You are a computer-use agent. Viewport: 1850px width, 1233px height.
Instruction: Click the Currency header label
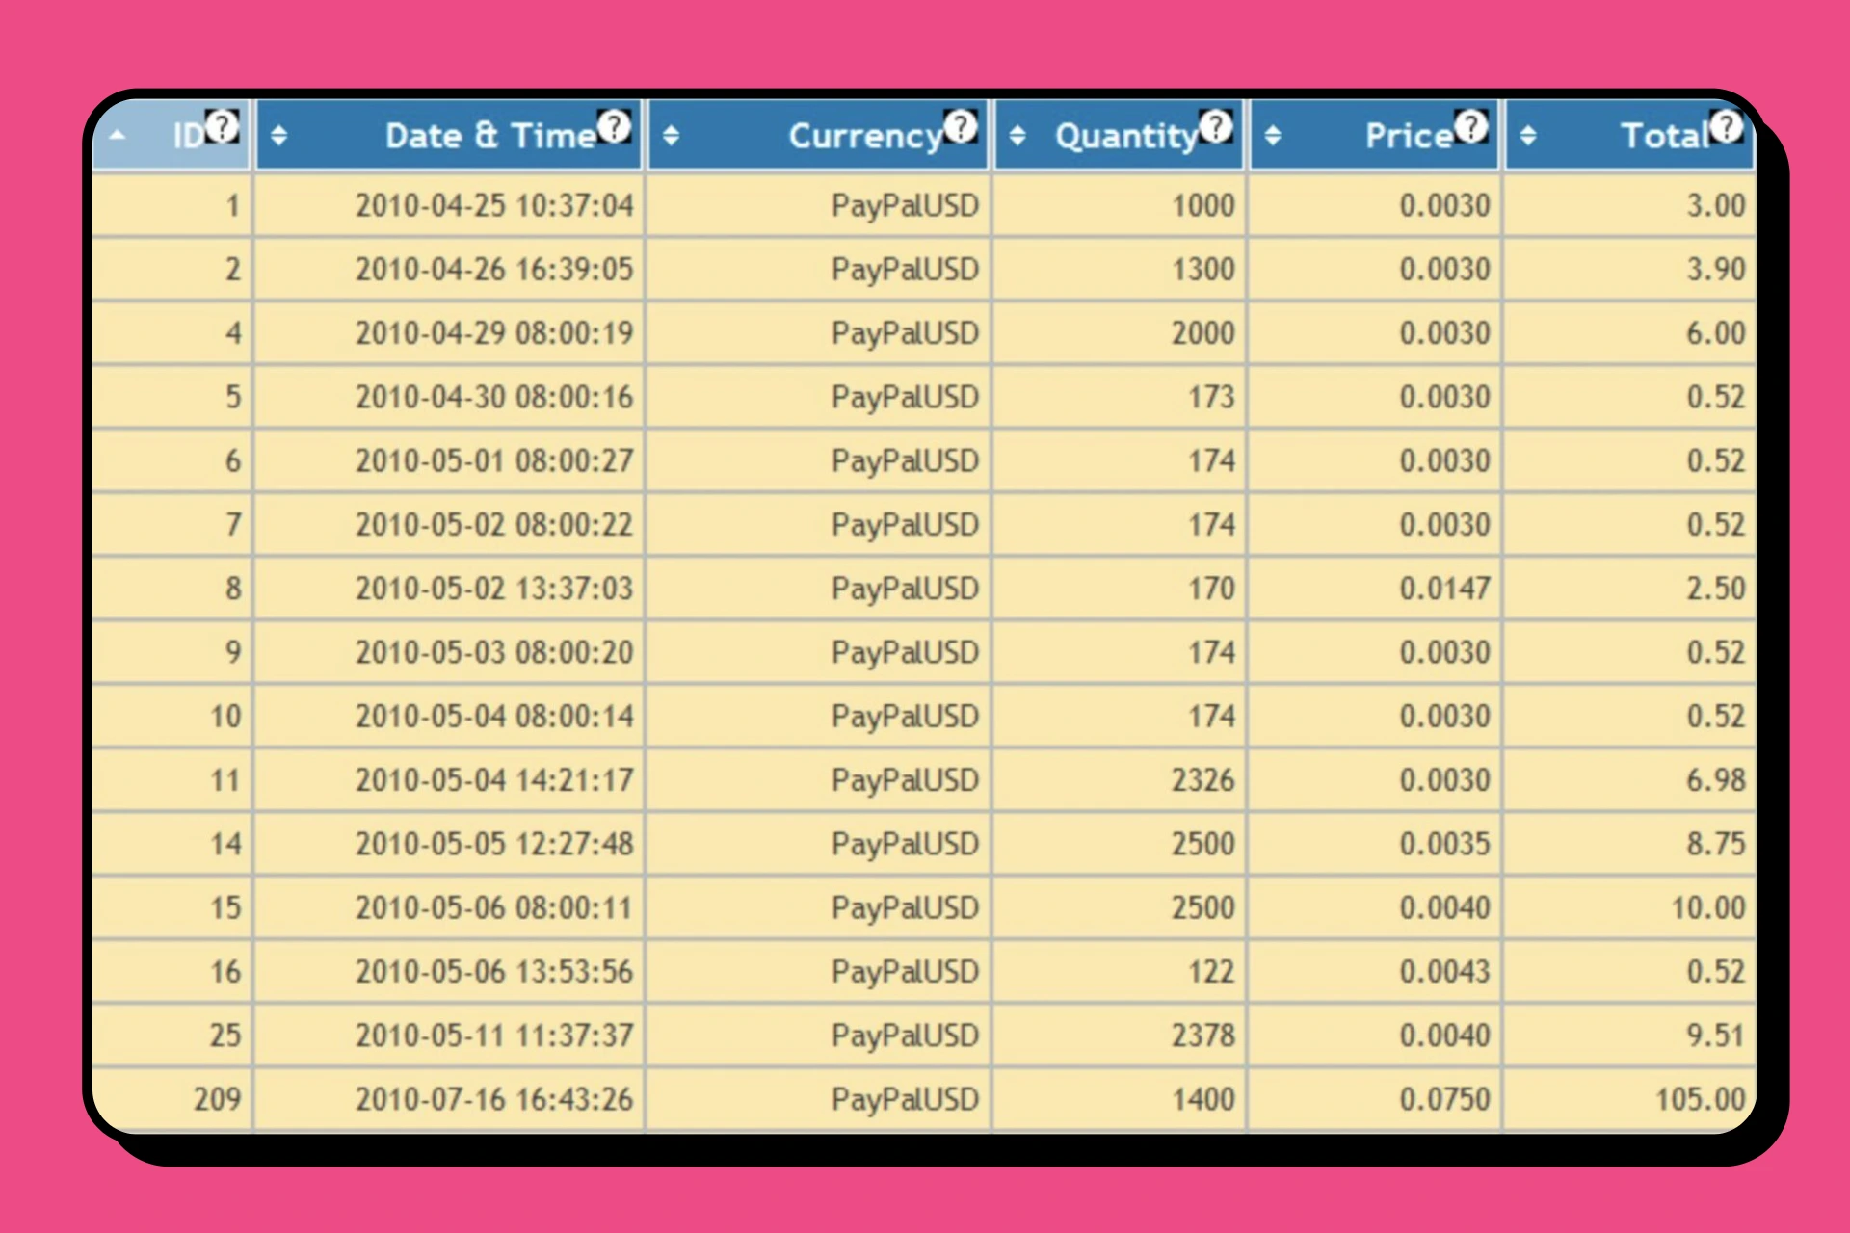pyautogui.click(x=864, y=137)
